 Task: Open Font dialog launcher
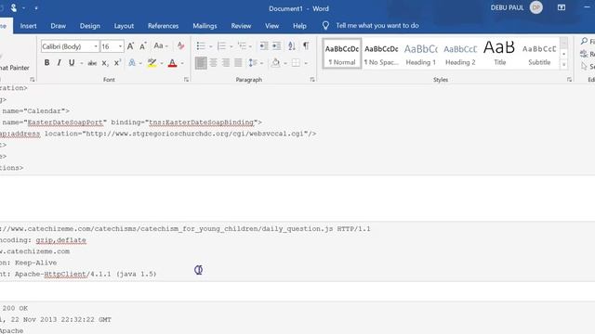click(186, 80)
